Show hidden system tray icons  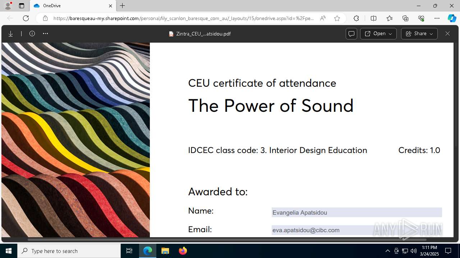387,251
